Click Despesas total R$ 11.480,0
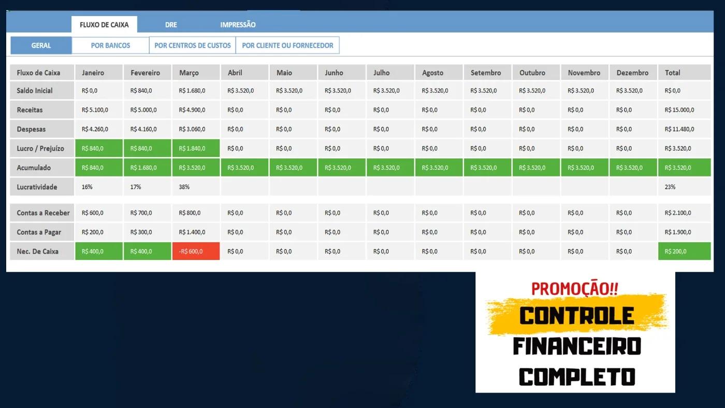Image resolution: width=725 pixels, height=408 pixels. pos(685,129)
